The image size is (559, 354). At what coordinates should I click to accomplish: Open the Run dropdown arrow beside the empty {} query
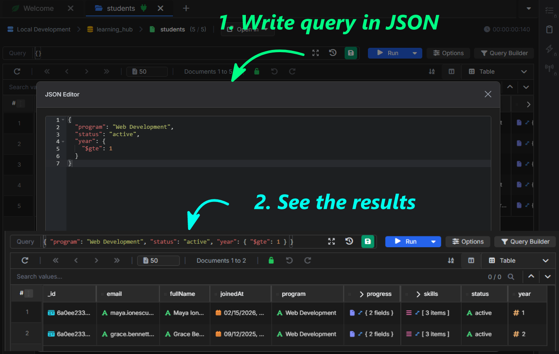415,53
